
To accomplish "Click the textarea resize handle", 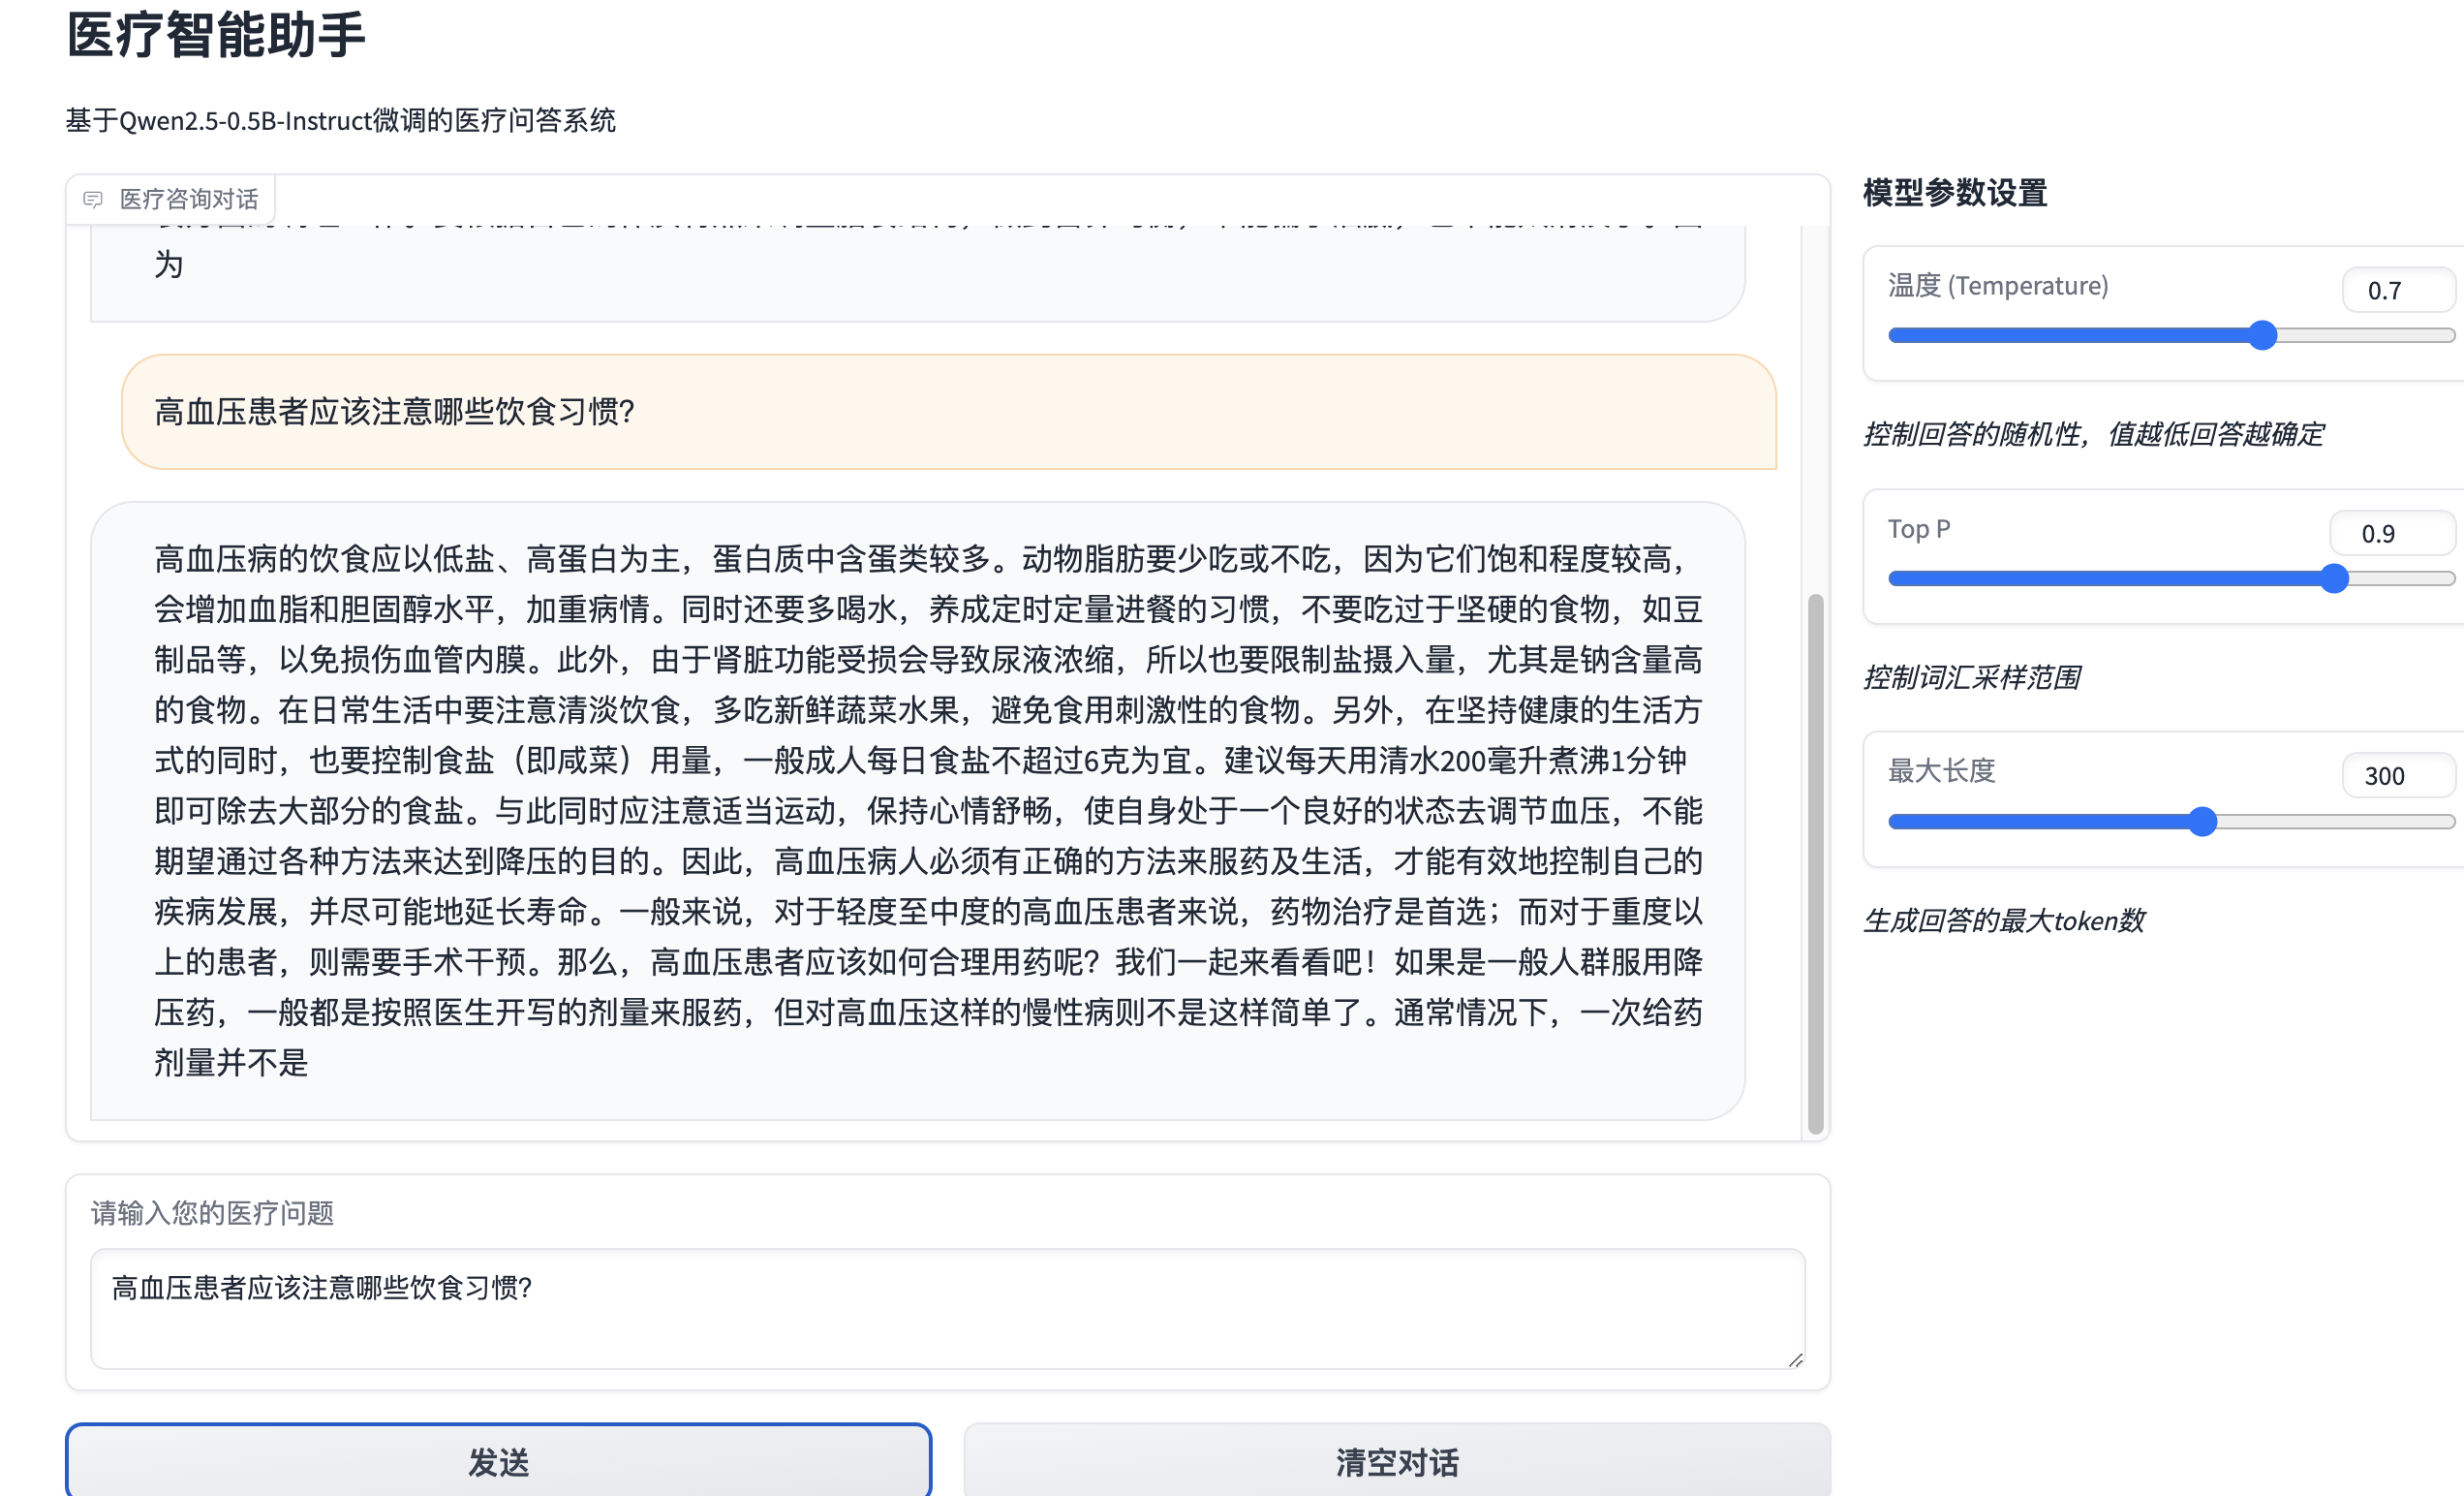I will [1795, 1361].
